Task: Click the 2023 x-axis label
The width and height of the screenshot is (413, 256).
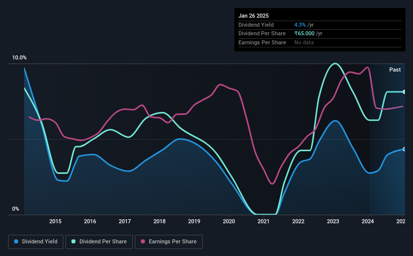Action: tap(333, 221)
